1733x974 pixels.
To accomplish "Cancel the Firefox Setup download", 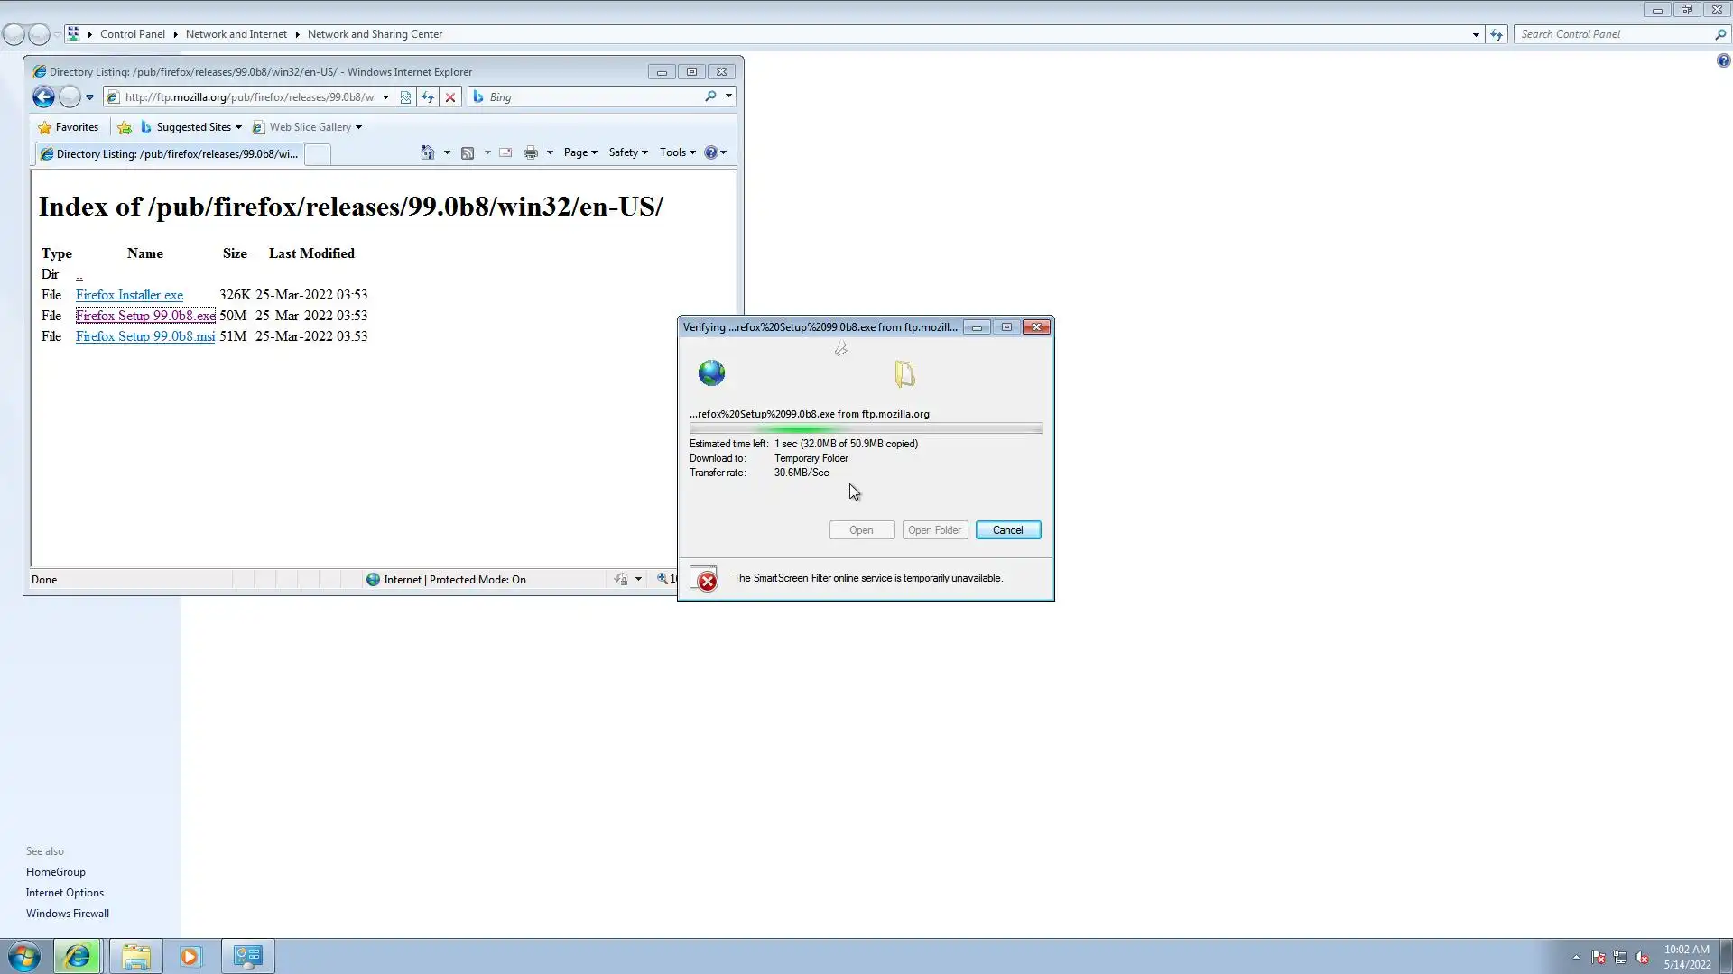I will pyautogui.click(x=1007, y=530).
